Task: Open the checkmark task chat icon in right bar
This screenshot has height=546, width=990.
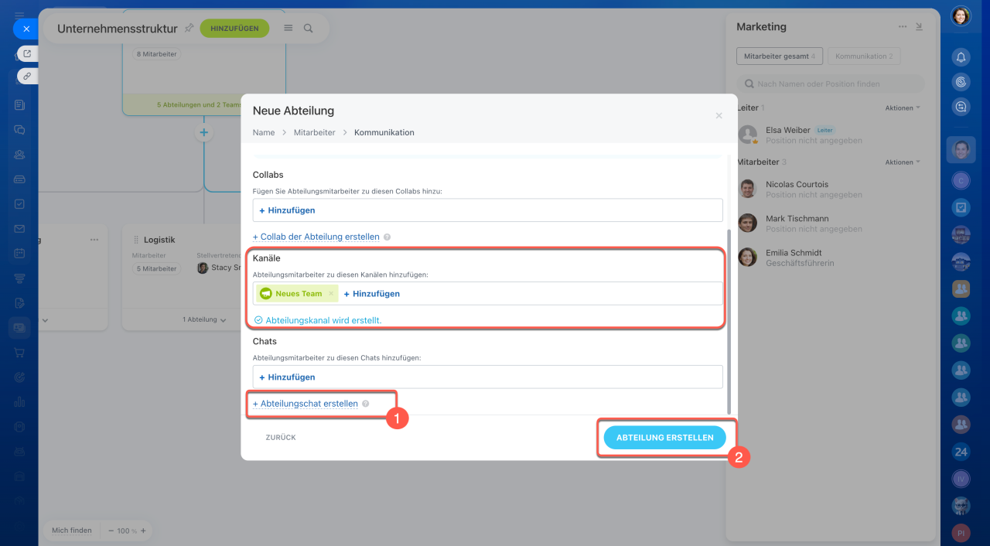Action: click(x=961, y=207)
